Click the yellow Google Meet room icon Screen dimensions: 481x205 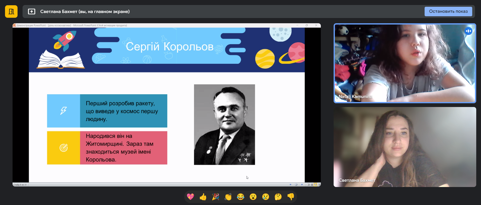click(x=11, y=11)
